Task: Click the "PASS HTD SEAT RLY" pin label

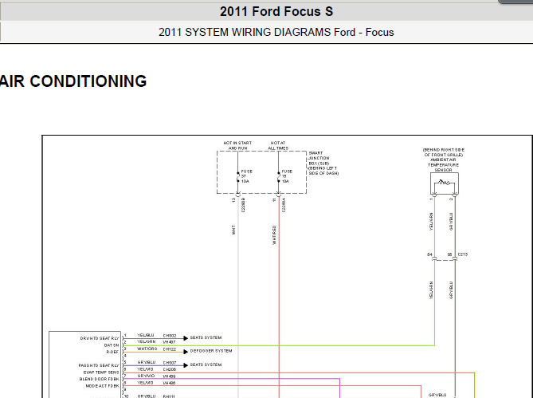Action: (99, 365)
